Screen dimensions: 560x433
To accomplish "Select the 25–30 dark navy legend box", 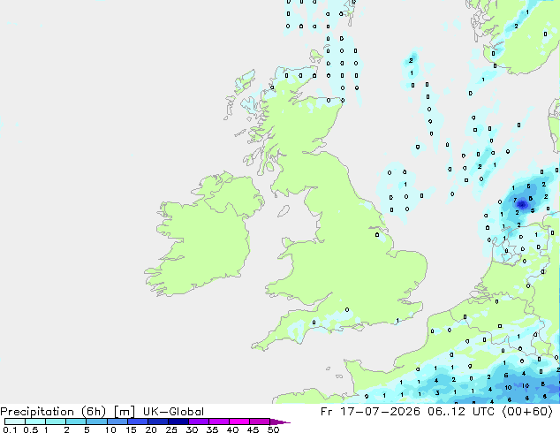I will [178, 422].
